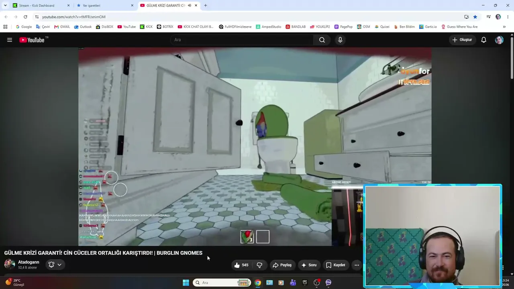Go back to the previous page
The image size is (514, 289).
click(6, 17)
